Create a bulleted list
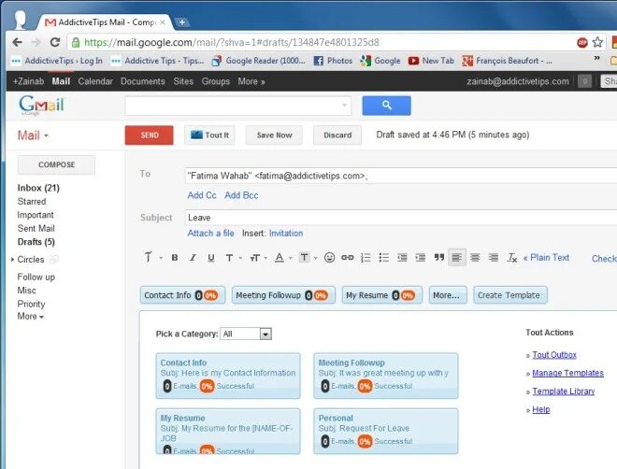This screenshot has width=617, height=469. 384,258
